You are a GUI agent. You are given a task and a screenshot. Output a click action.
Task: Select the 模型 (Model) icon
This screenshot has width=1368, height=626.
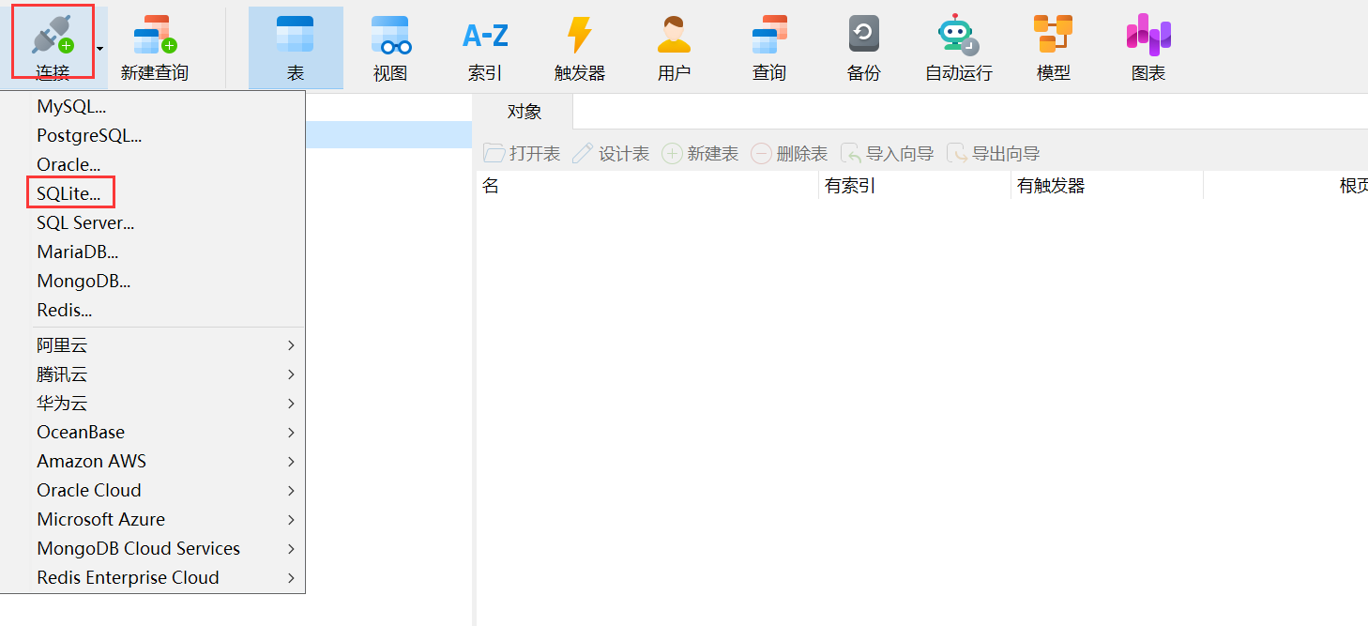(x=1053, y=42)
